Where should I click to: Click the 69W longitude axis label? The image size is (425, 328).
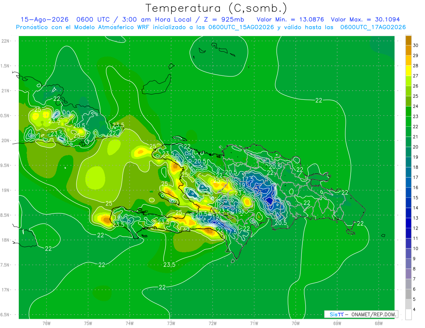(337, 323)
